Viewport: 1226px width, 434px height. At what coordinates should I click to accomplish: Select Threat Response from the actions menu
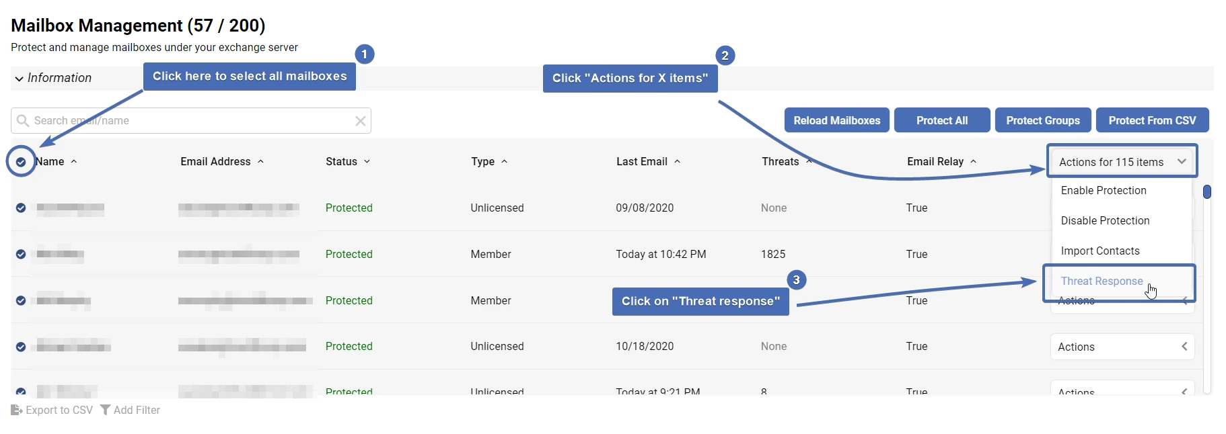tap(1102, 281)
